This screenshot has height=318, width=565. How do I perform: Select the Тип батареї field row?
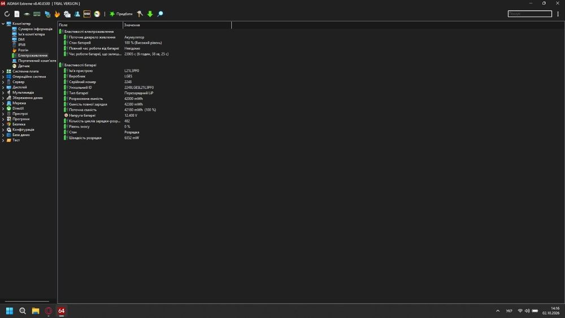pyautogui.click(x=79, y=93)
